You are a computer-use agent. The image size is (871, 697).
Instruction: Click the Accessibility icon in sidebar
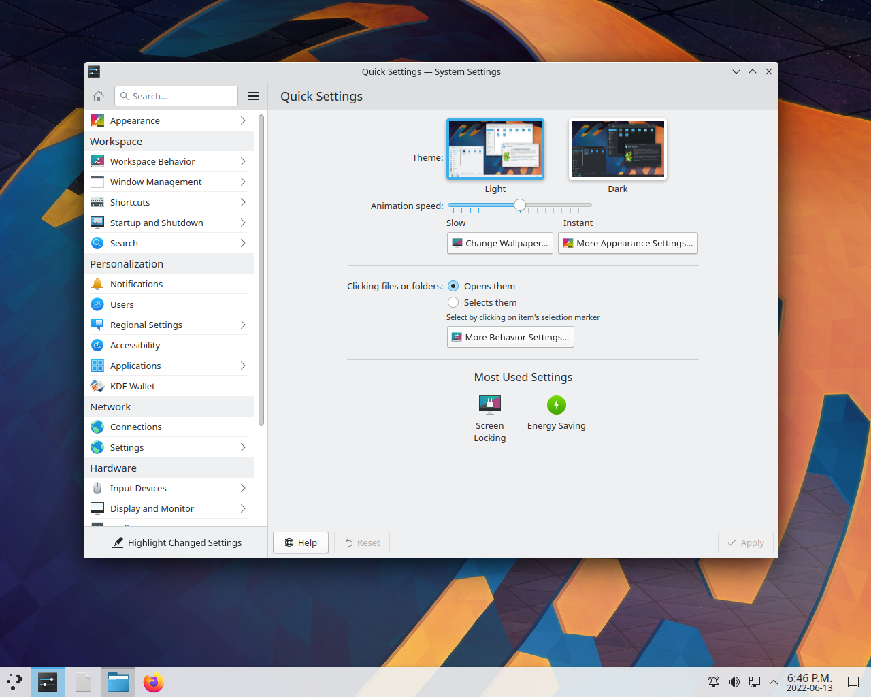[97, 345]
